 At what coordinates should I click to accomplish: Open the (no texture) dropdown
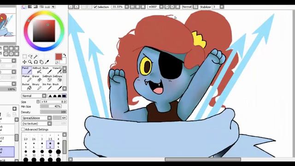point(36,124)
